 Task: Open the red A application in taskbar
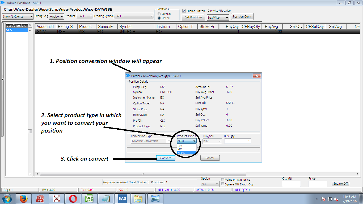pos(40,199)
